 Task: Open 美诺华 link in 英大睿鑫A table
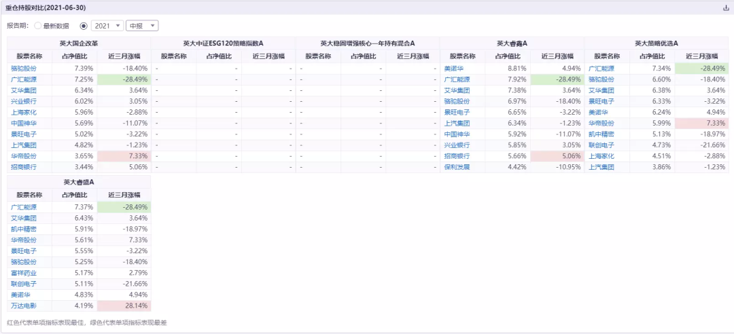coord(453,69)
